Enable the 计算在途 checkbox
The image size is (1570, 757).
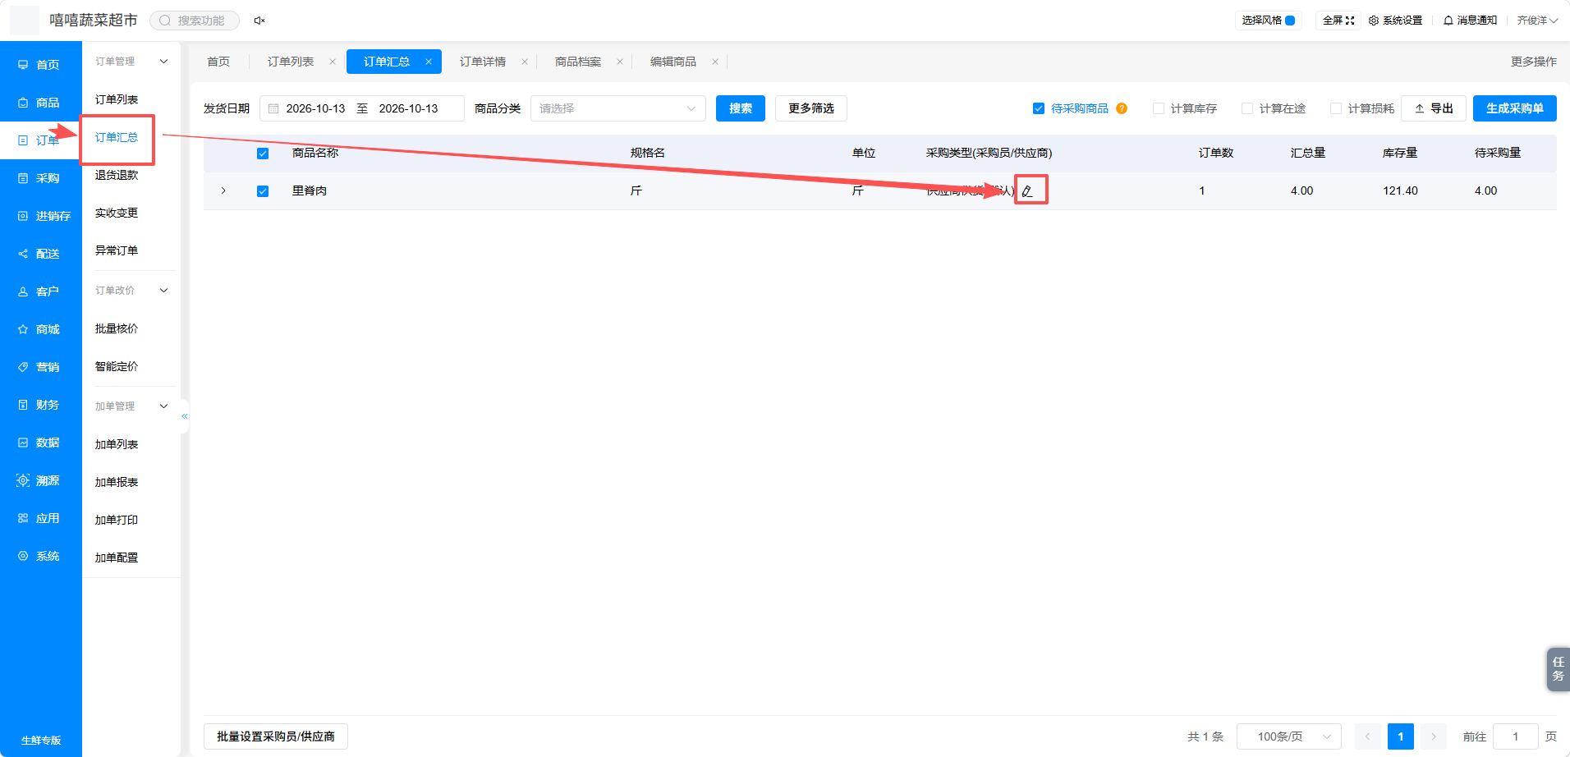(x=1247, y=108)
